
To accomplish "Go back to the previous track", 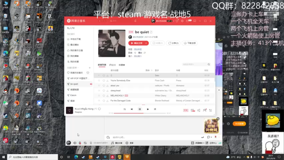I will 132,109.
